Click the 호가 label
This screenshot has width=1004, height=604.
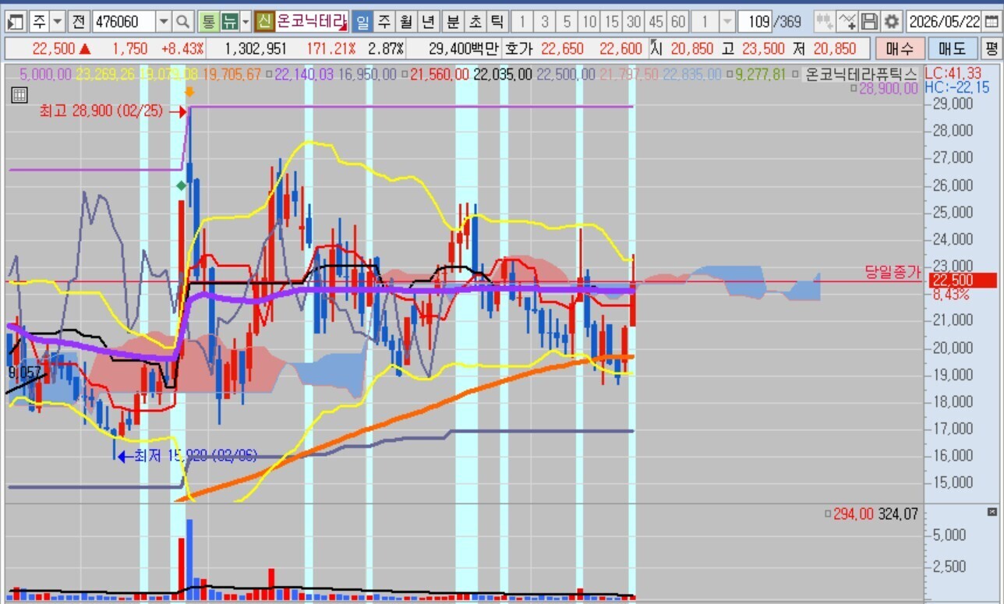point(518,48)
